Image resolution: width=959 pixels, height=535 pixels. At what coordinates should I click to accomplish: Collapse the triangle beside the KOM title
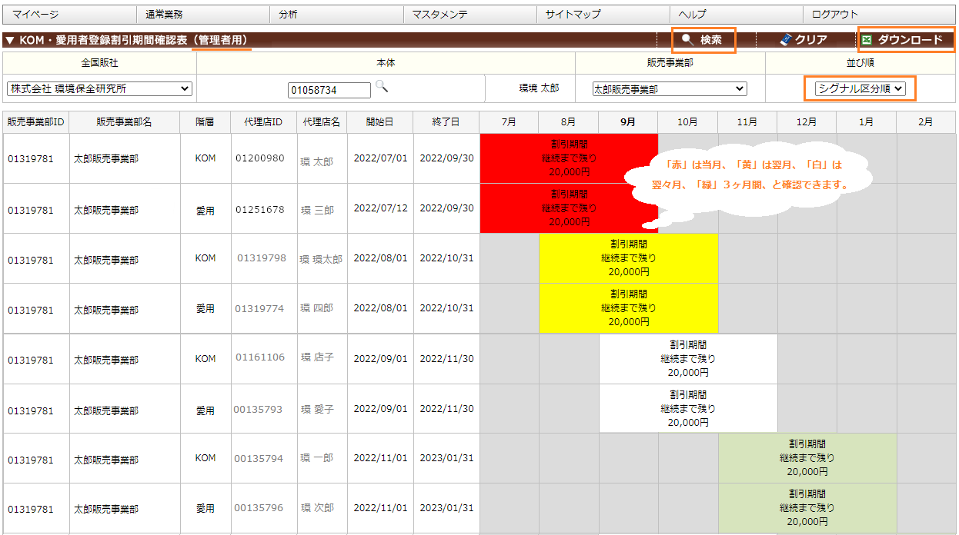pos(9,40)
